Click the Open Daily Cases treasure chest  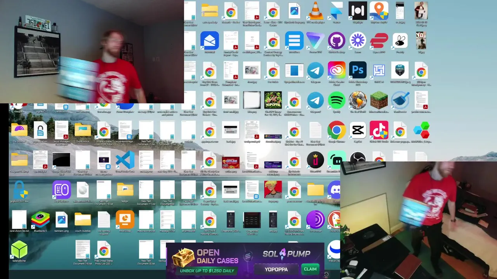pos(182,257)
